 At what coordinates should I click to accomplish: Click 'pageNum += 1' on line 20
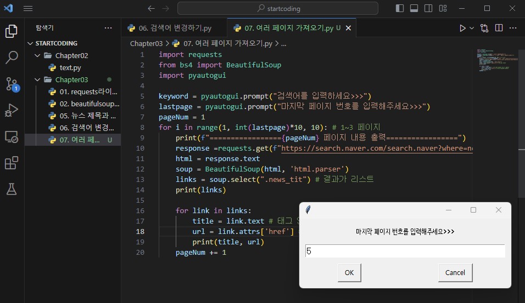(201, 252)
